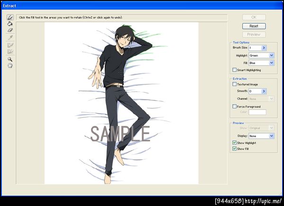Click the character image in preview canvas
The height and width of the screenshot is (206, 284).
coord(122,103)
